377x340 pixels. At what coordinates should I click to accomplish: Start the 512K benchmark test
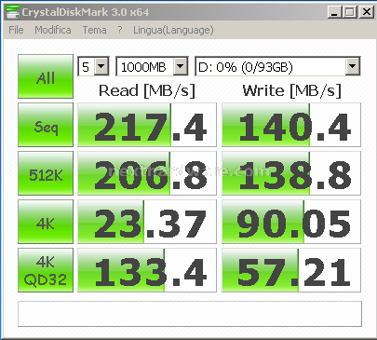tap(46, 173)
